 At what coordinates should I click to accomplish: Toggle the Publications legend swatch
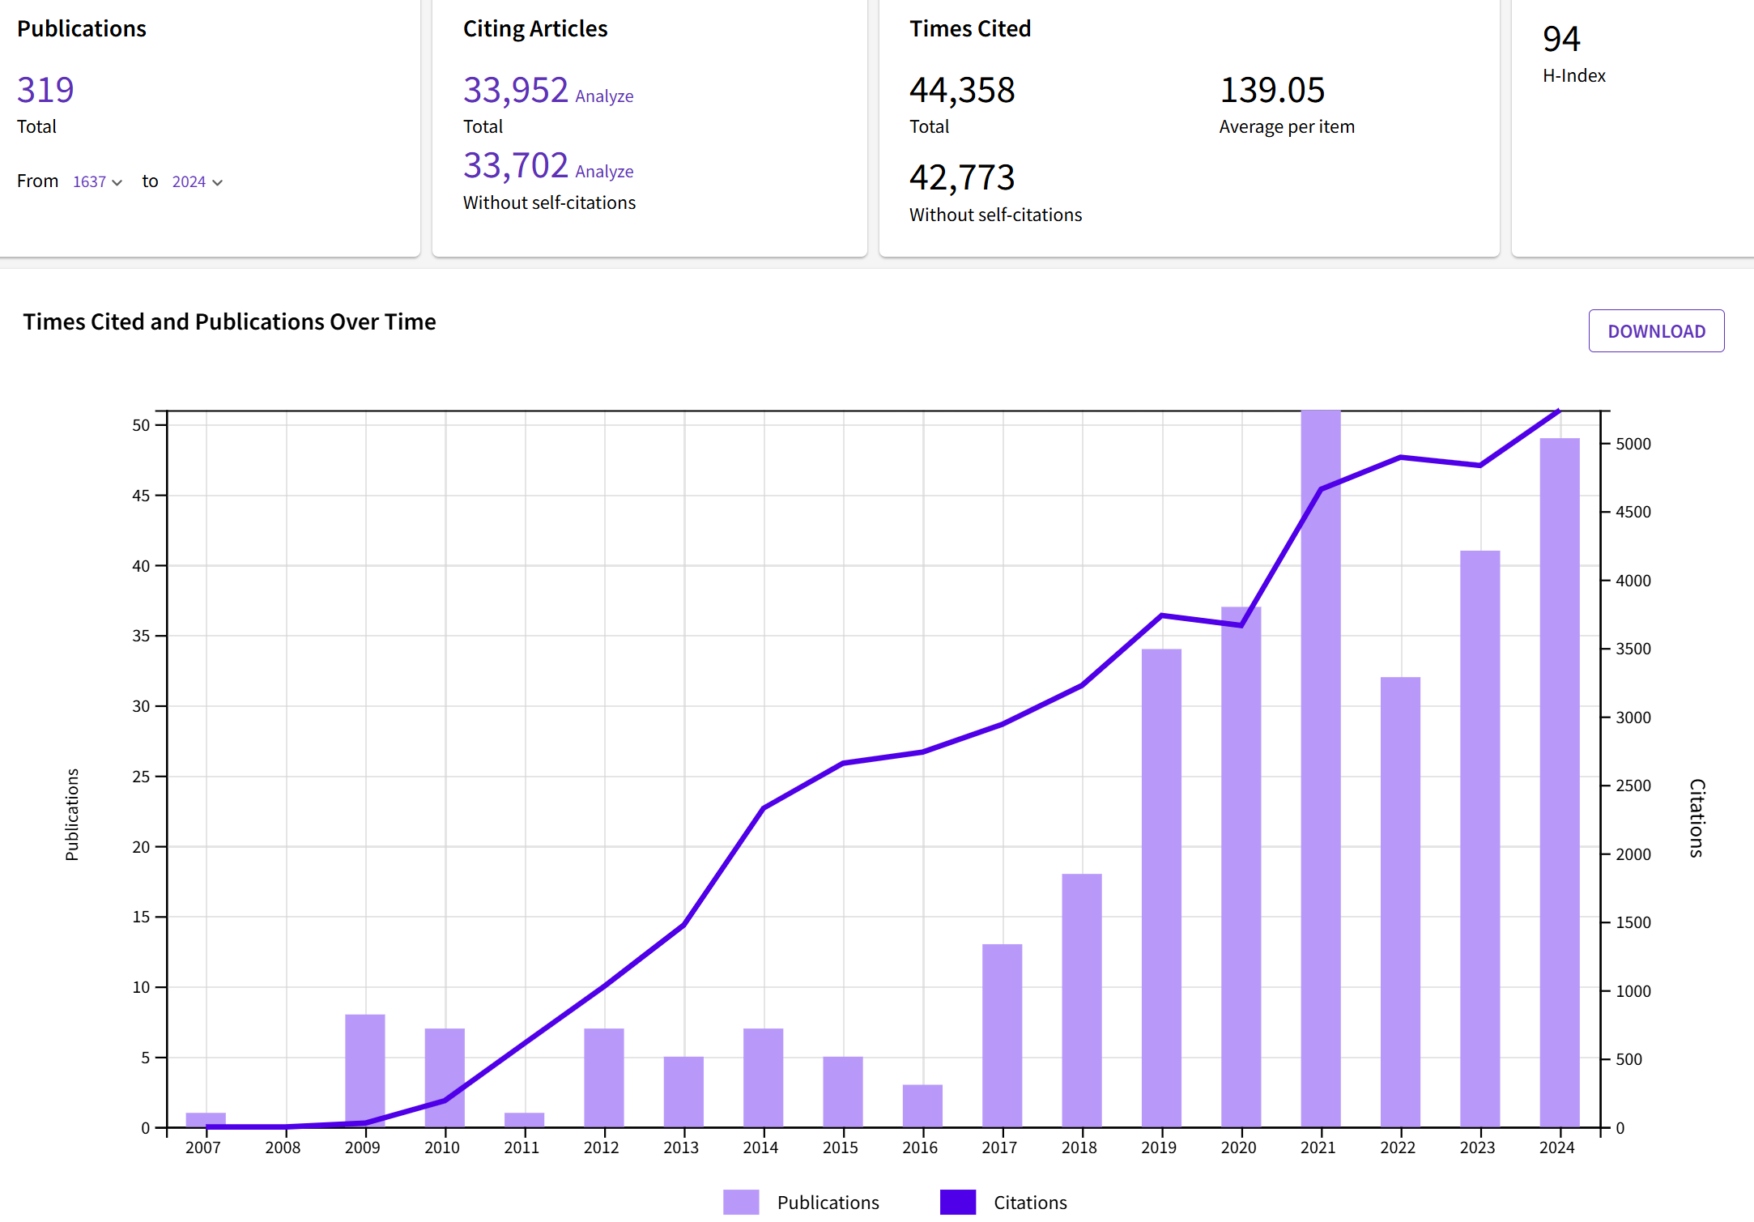[741, 1202]
